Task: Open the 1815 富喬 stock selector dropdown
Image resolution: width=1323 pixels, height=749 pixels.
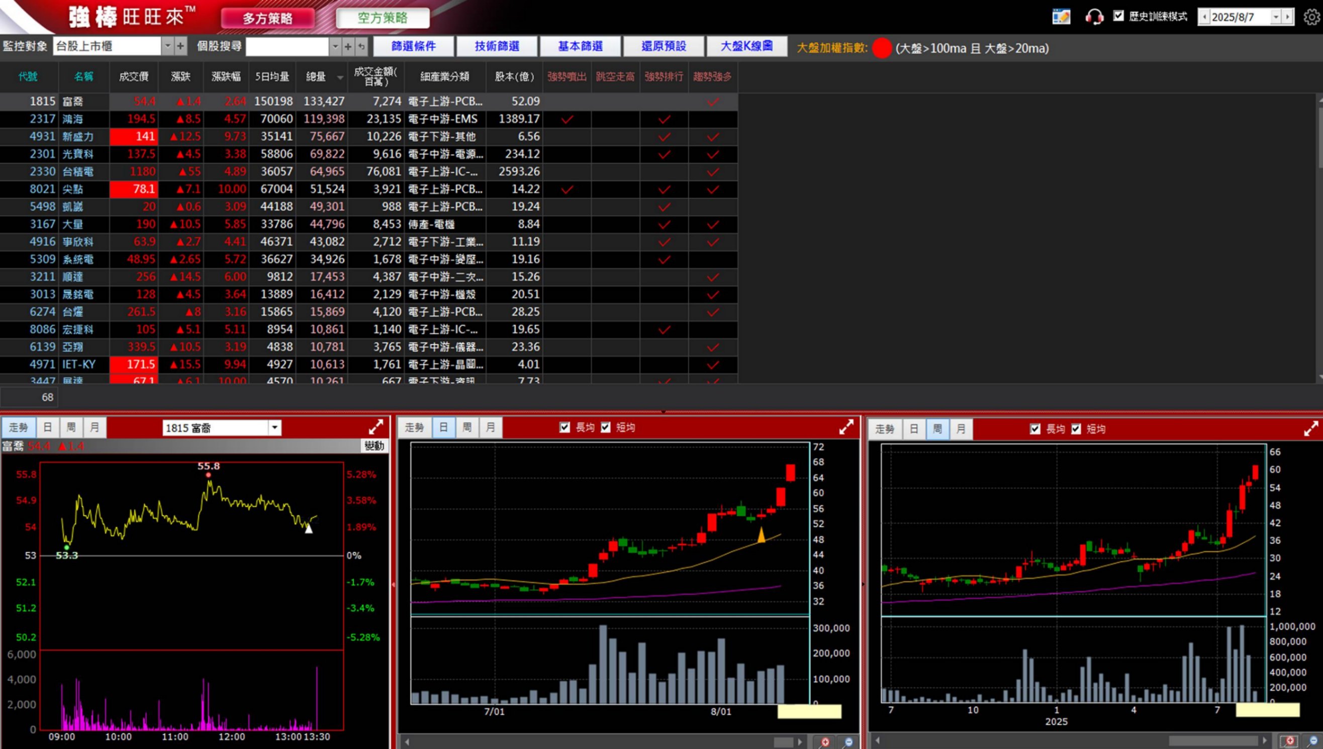Action: pos(275,427)
